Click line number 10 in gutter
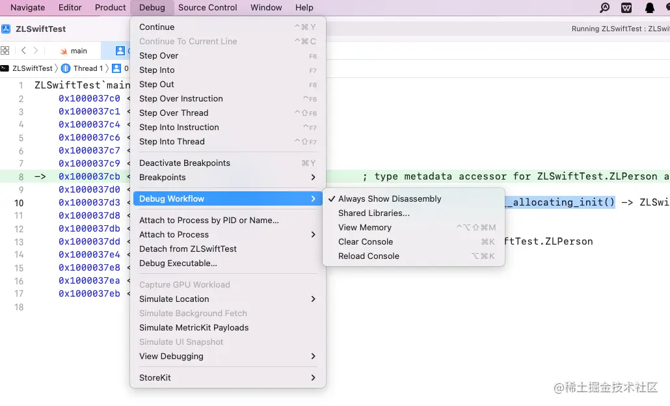Image resolution: width=670 pixels, height=406 pixels. (x=19, y=203)
